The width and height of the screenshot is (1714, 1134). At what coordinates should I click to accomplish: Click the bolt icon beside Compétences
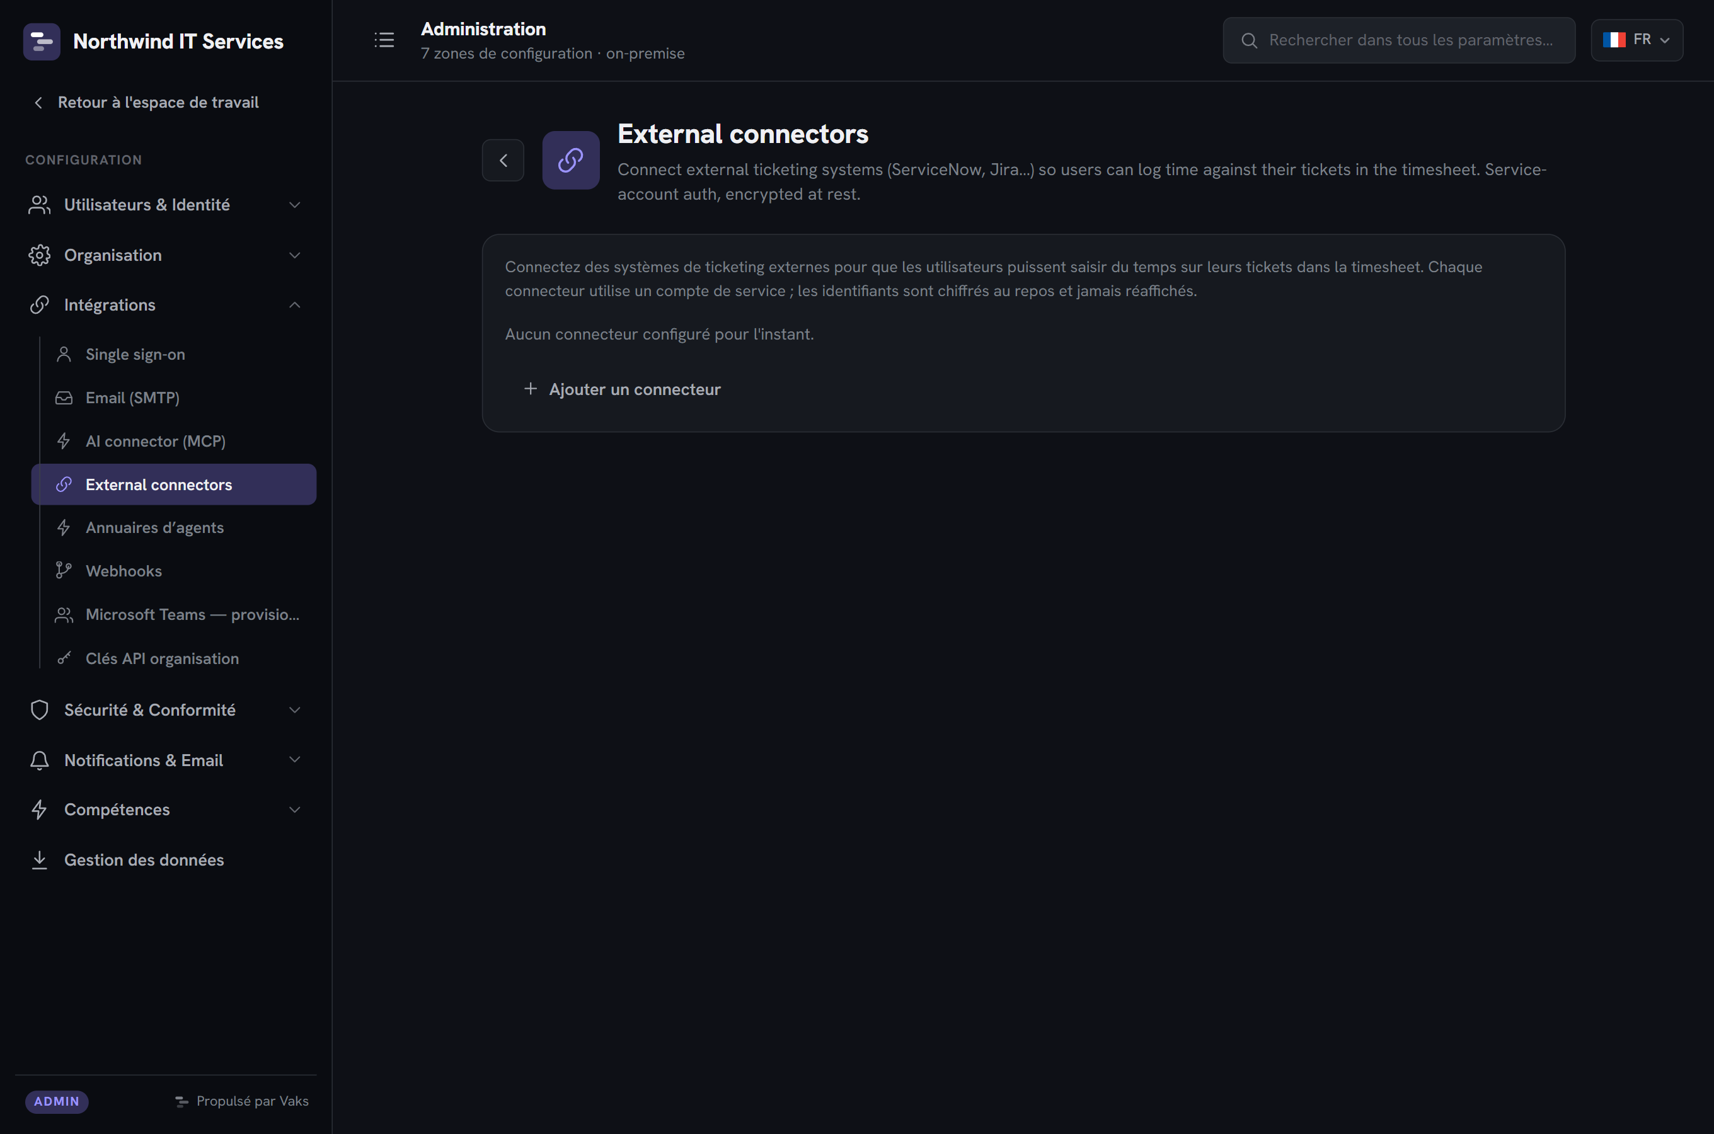39,810
